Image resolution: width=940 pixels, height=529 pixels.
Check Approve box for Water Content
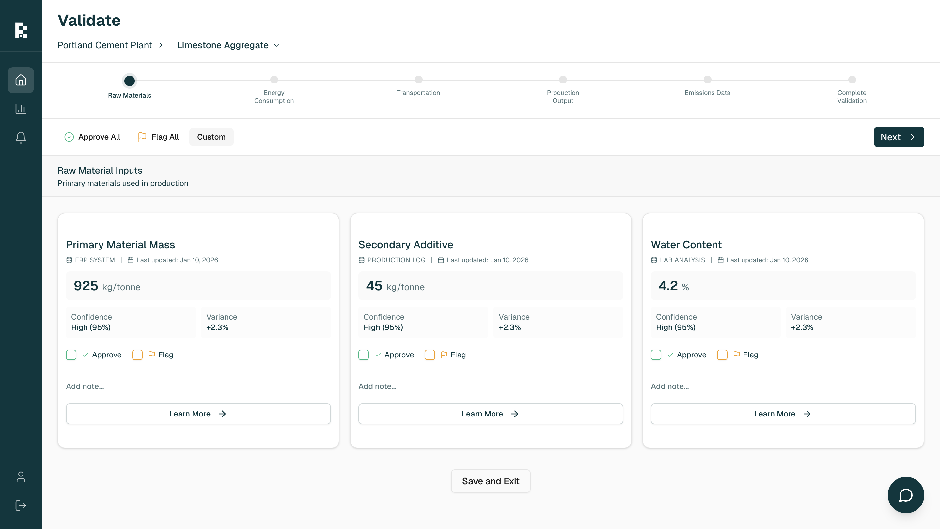[656, 355]
